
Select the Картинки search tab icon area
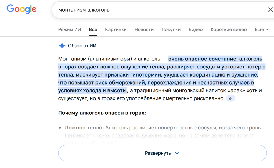(116, 29)
